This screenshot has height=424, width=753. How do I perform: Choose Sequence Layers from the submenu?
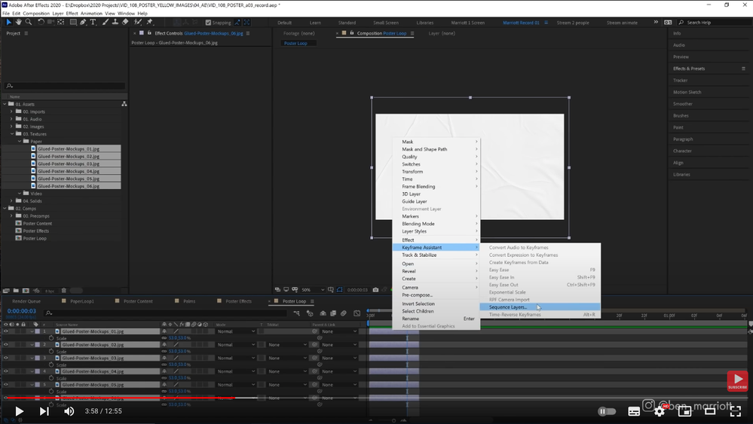tap(507, 307)
